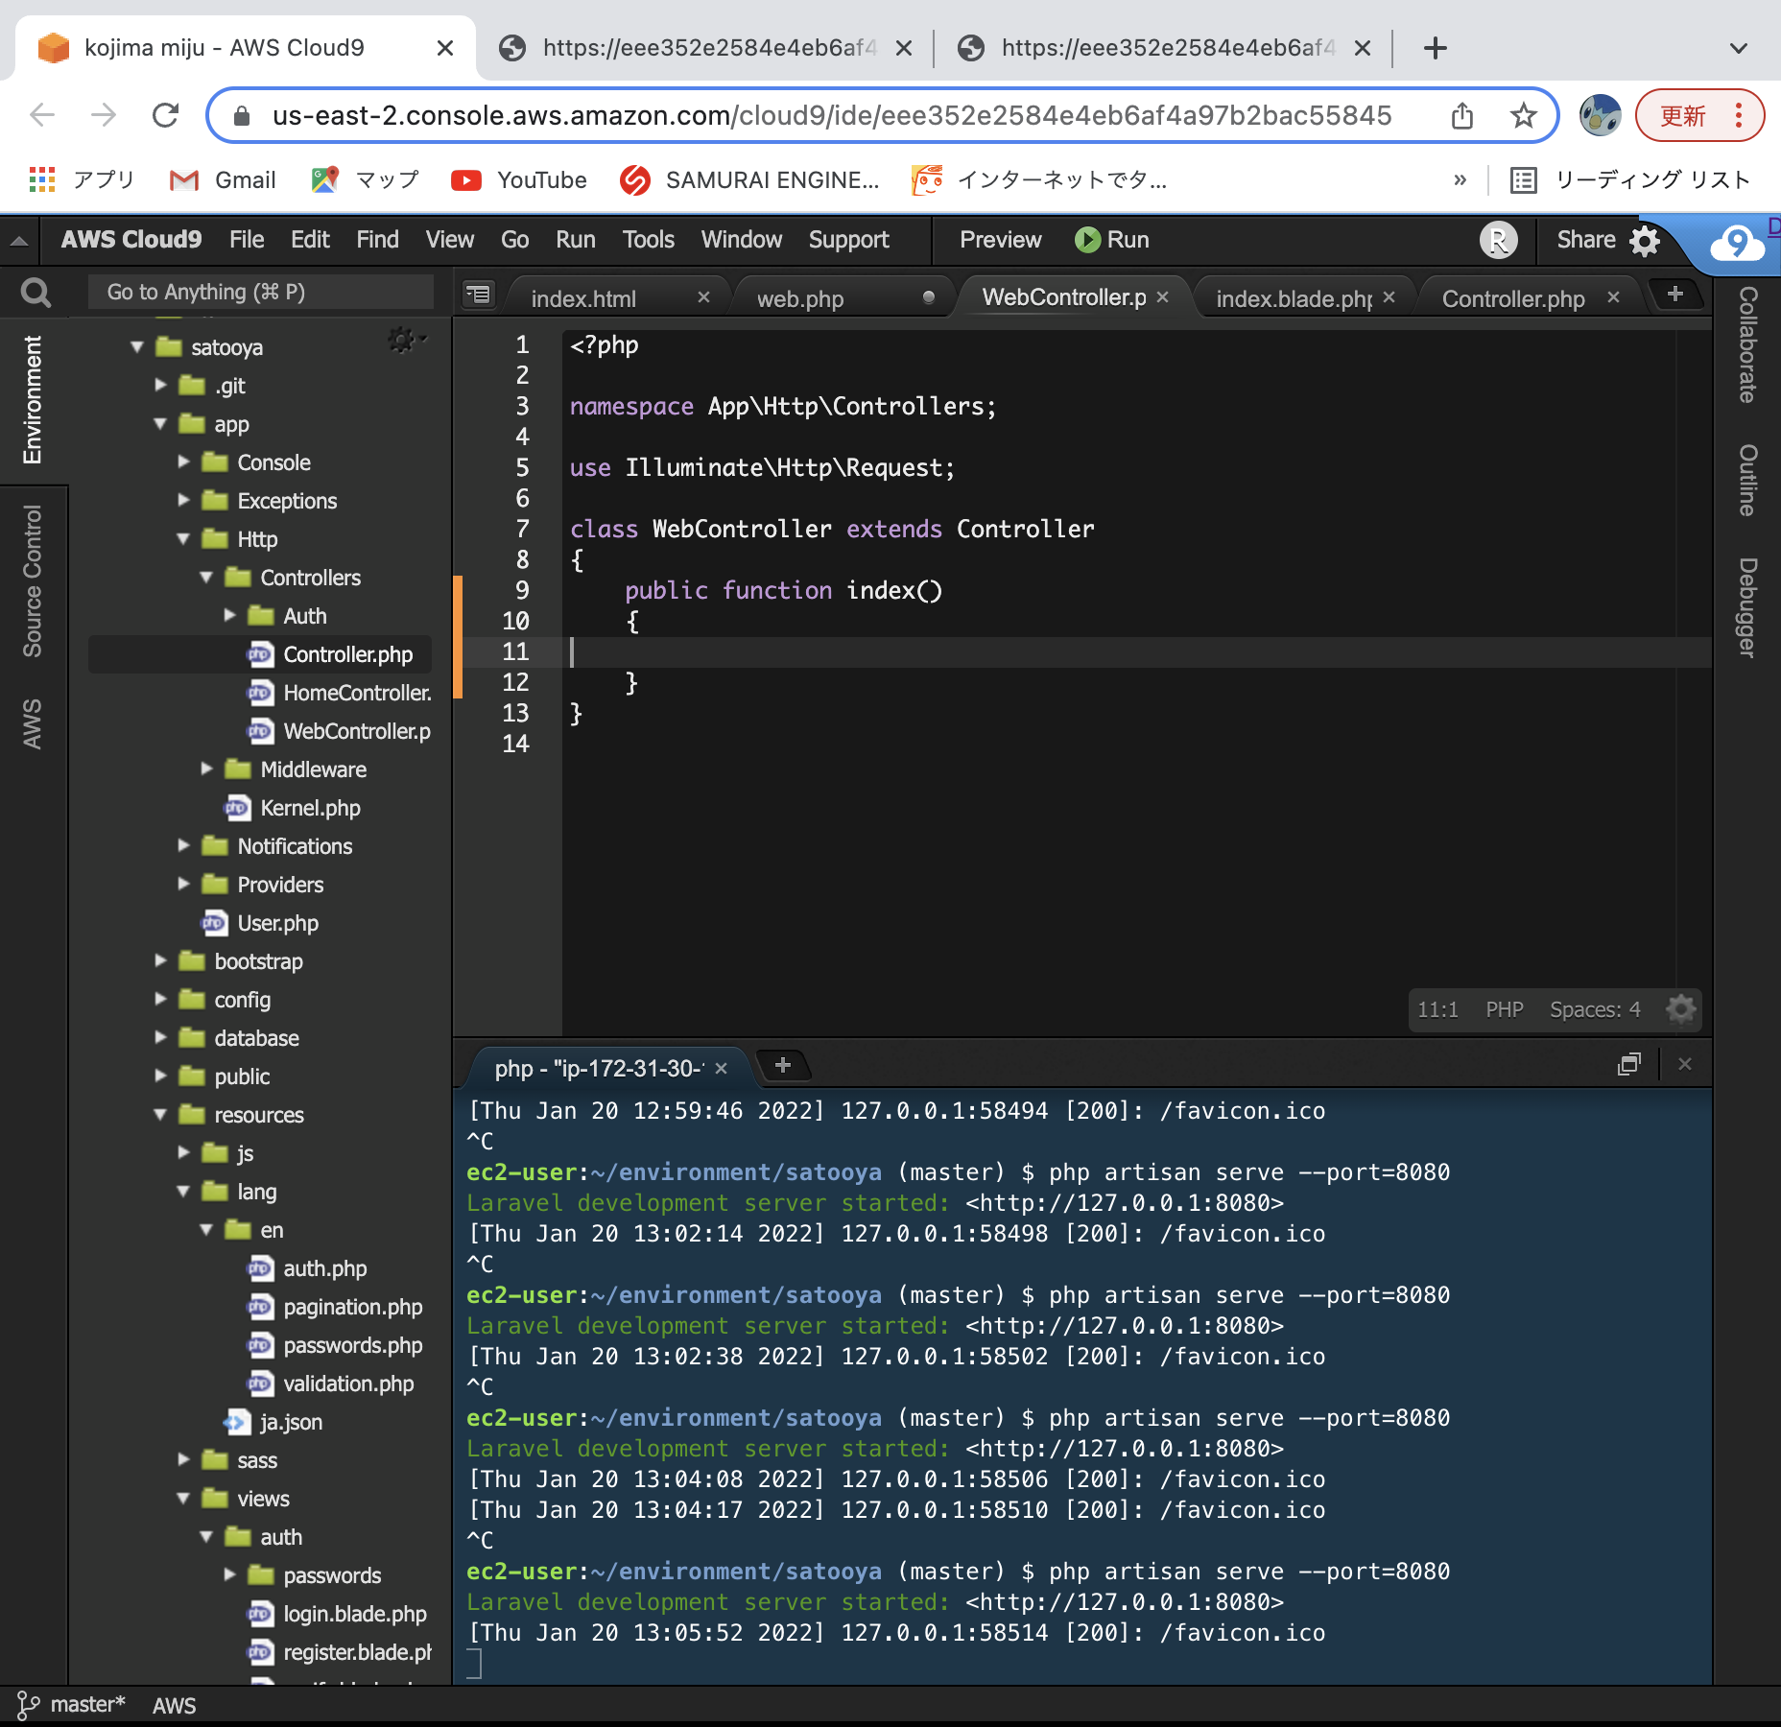Switch to the index.blade.php tab
Screen dimensions: 1781x1727
(1294, 298)
